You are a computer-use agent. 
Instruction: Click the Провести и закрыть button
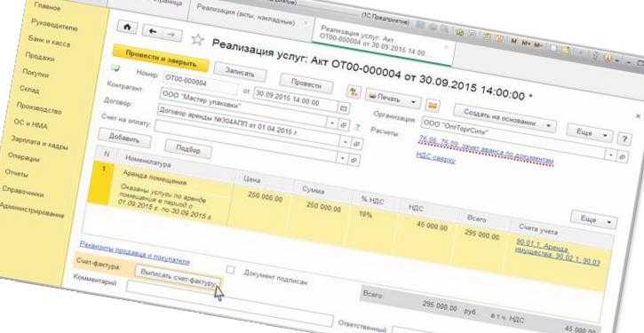pos(162,59)
